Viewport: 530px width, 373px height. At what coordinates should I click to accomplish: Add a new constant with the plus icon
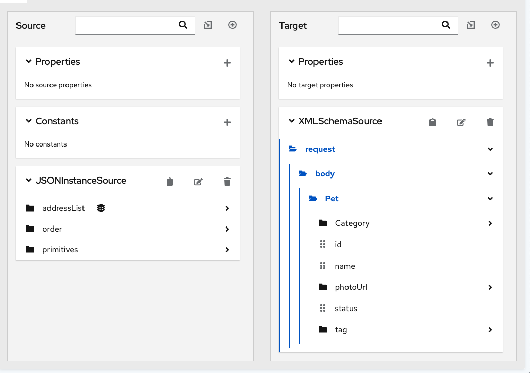[227, 122]
